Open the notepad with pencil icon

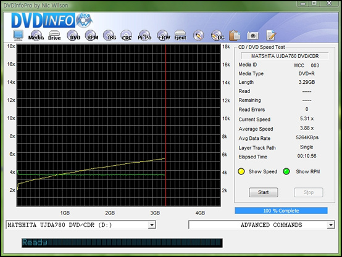(271, 35)
